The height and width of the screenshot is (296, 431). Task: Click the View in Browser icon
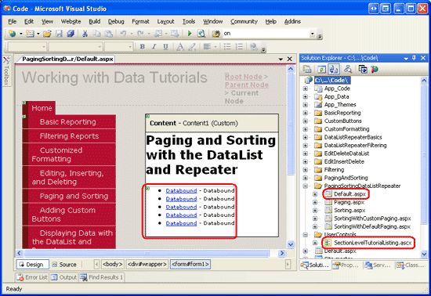[201, 34]
